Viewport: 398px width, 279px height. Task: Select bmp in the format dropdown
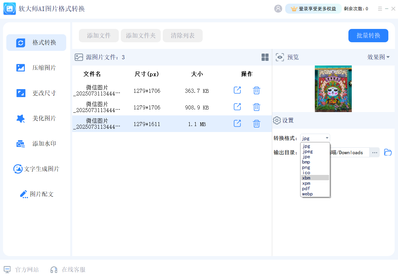click(305, 162)
